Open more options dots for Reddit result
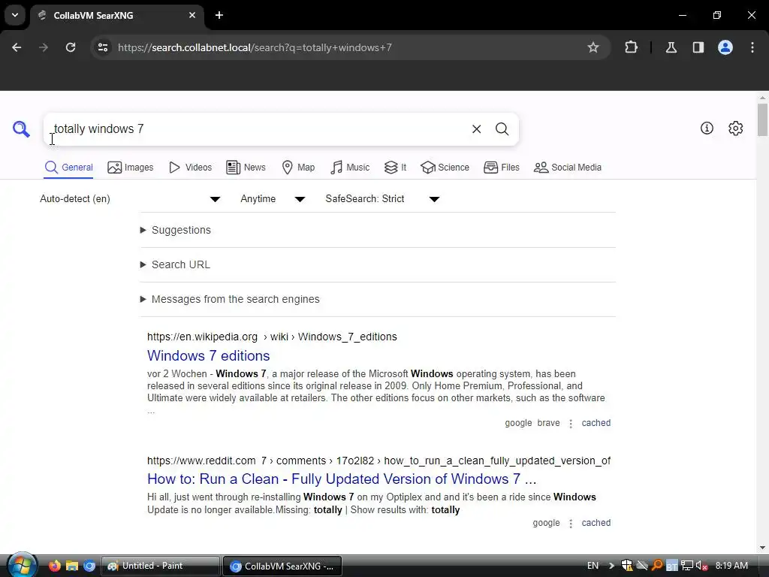 coord(571,524)
